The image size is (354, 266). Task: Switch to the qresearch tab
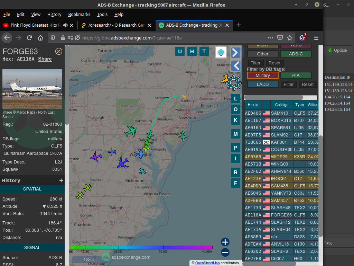pos(116,25)
